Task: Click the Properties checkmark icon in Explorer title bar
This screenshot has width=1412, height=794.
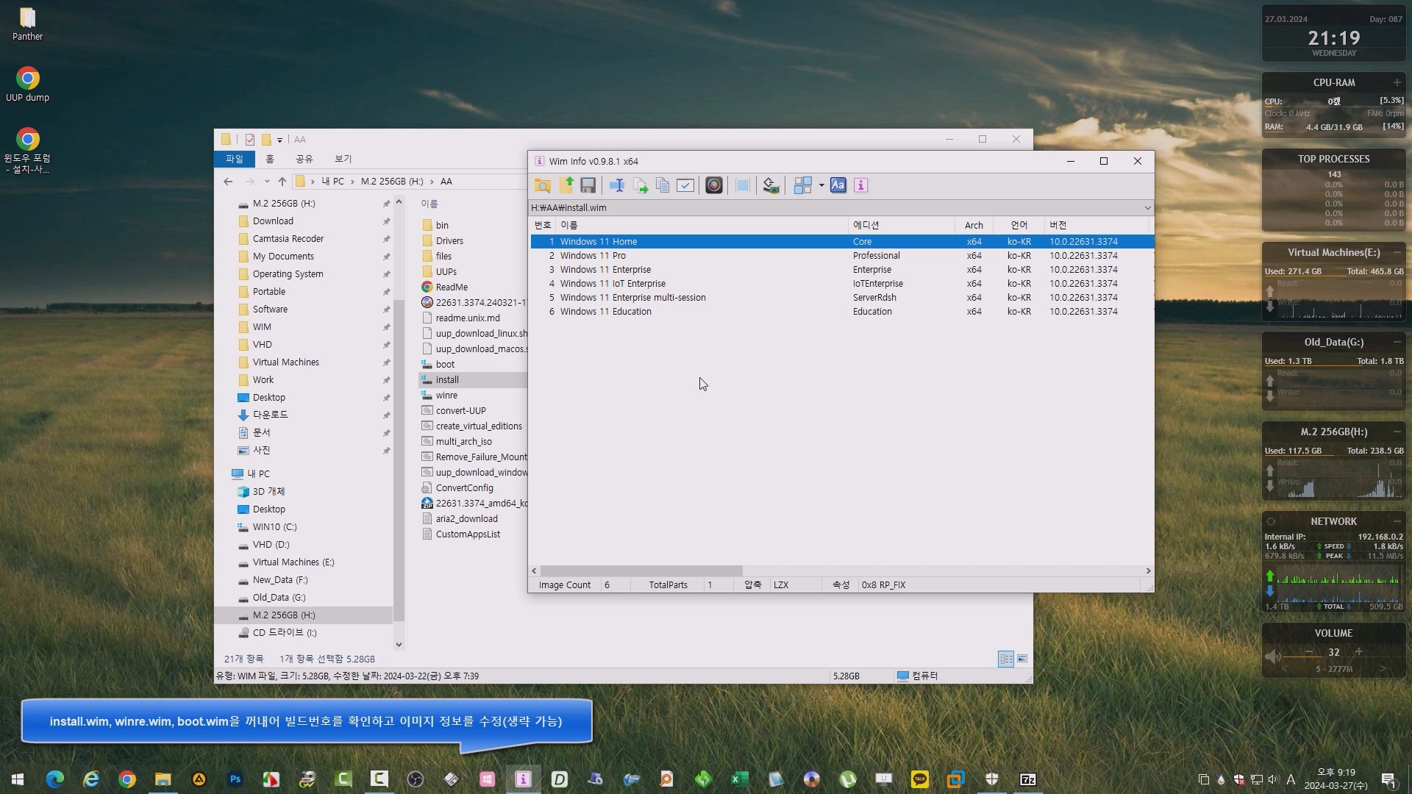Action: pyautogui.click(x=250, y=140)
